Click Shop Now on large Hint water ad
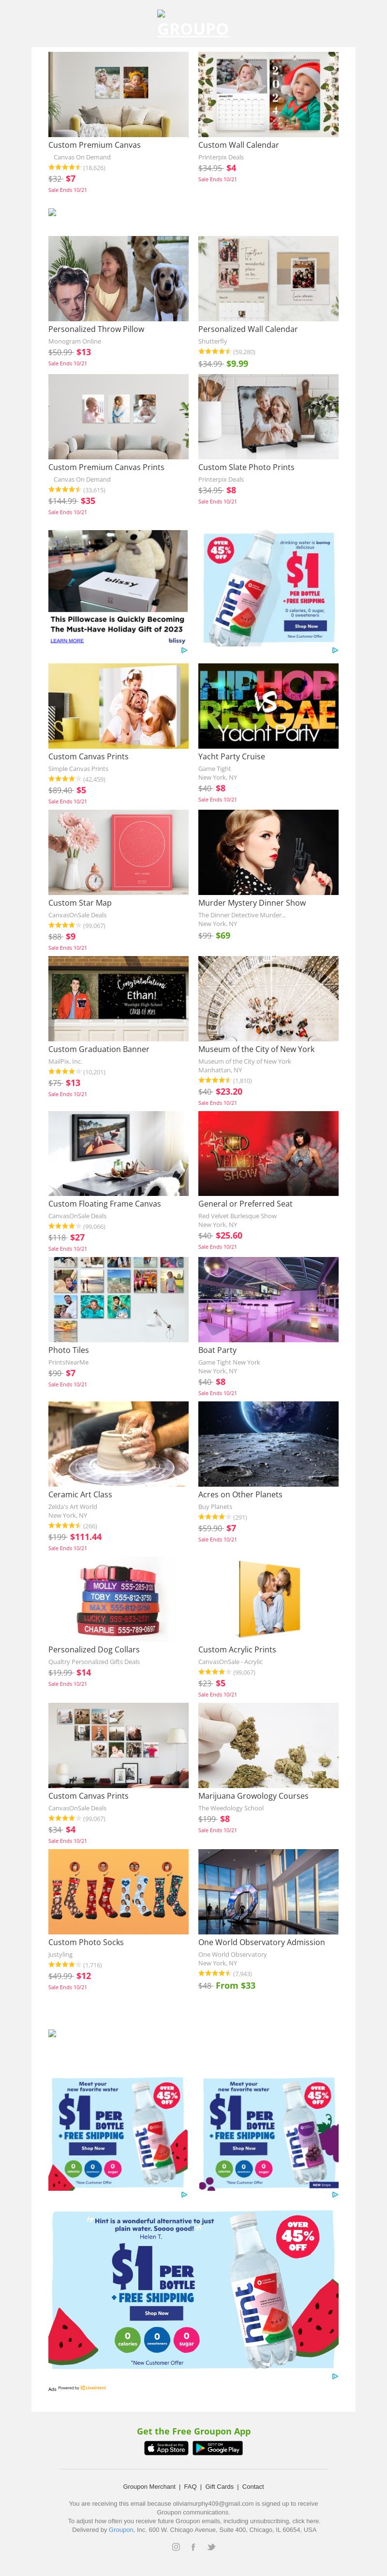 157,2312
